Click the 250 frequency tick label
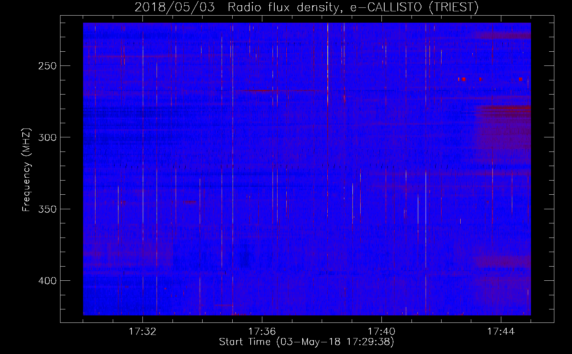Viewport: 572px width, 354px height. (x=47, y=66)
